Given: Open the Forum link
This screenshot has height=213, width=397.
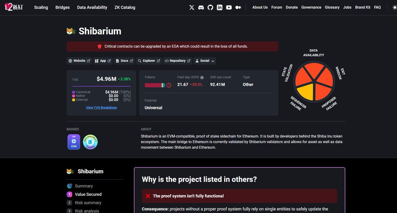Looking at the screenshot, I should 277,7.
